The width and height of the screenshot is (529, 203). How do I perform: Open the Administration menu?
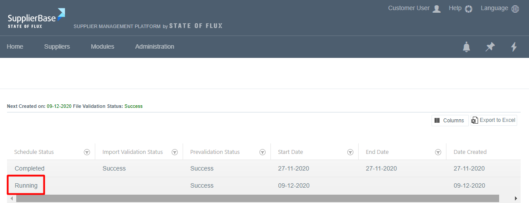(155, 46)
